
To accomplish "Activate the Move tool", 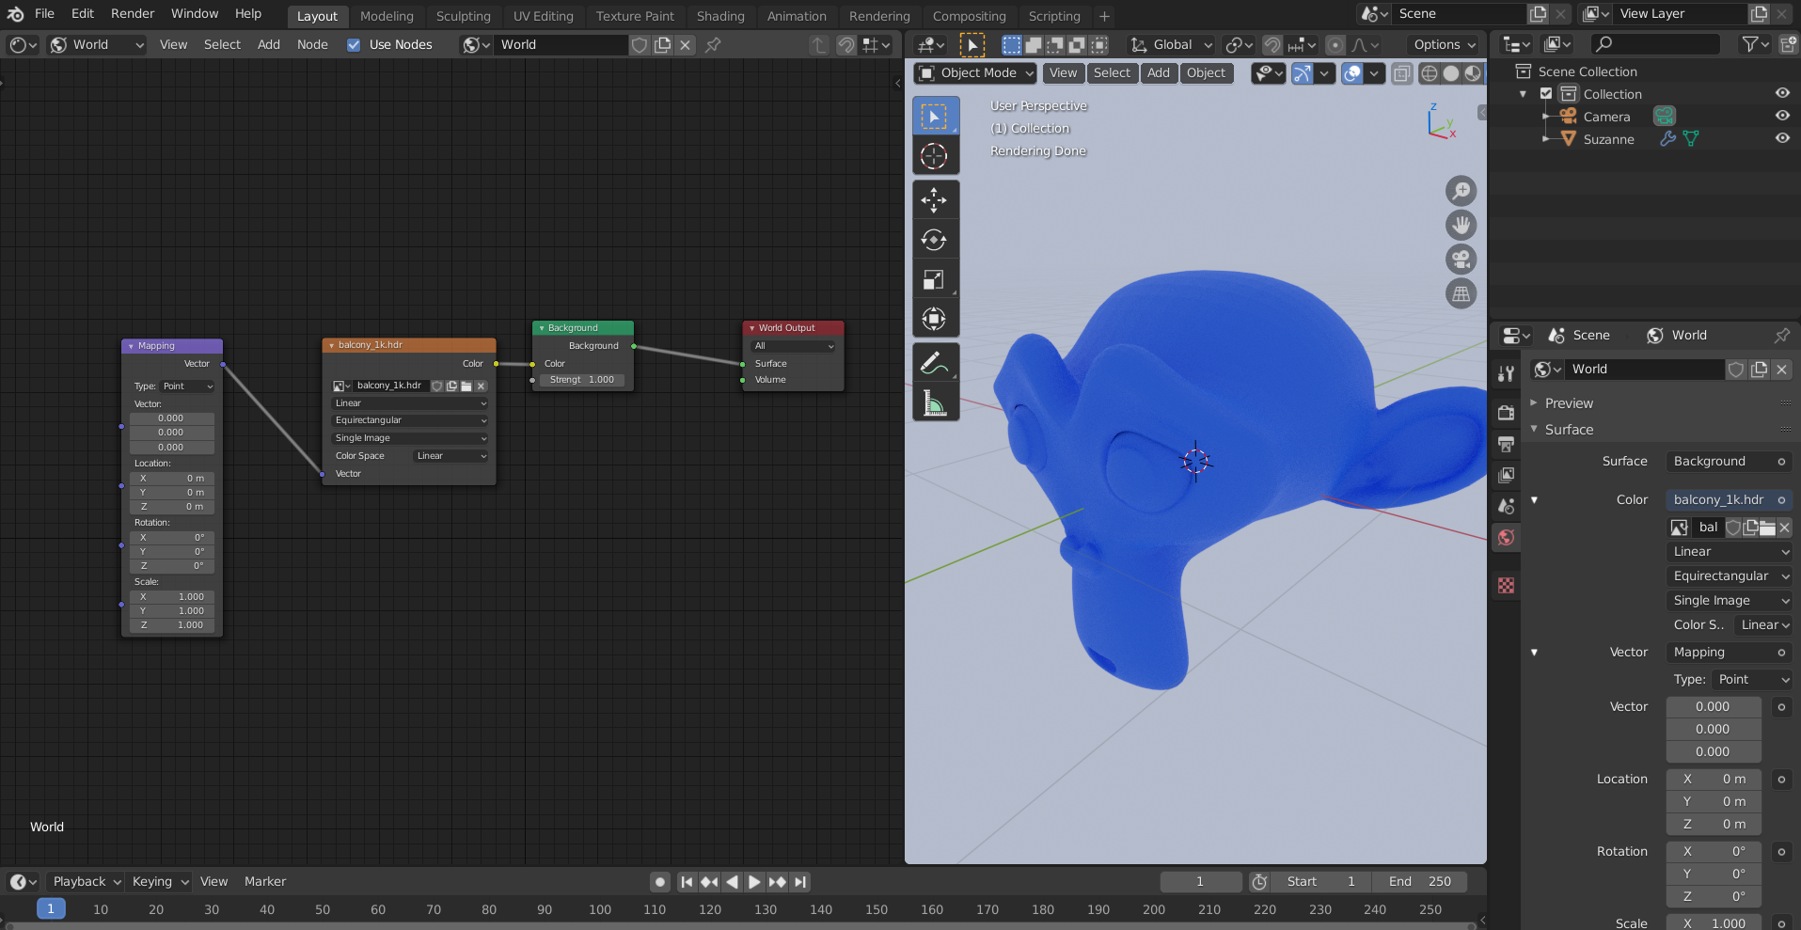I will click(x=934, y=199).
